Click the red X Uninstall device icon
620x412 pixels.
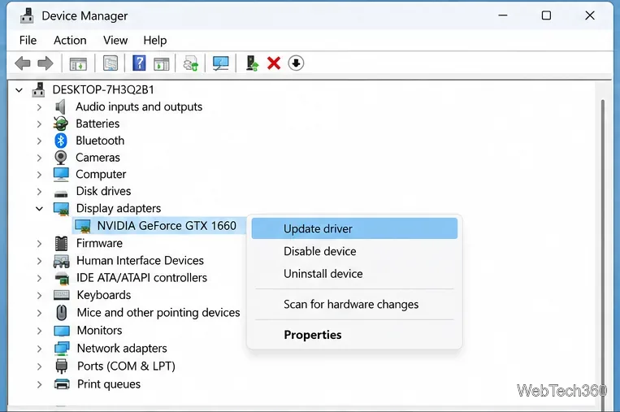point(274,63)
